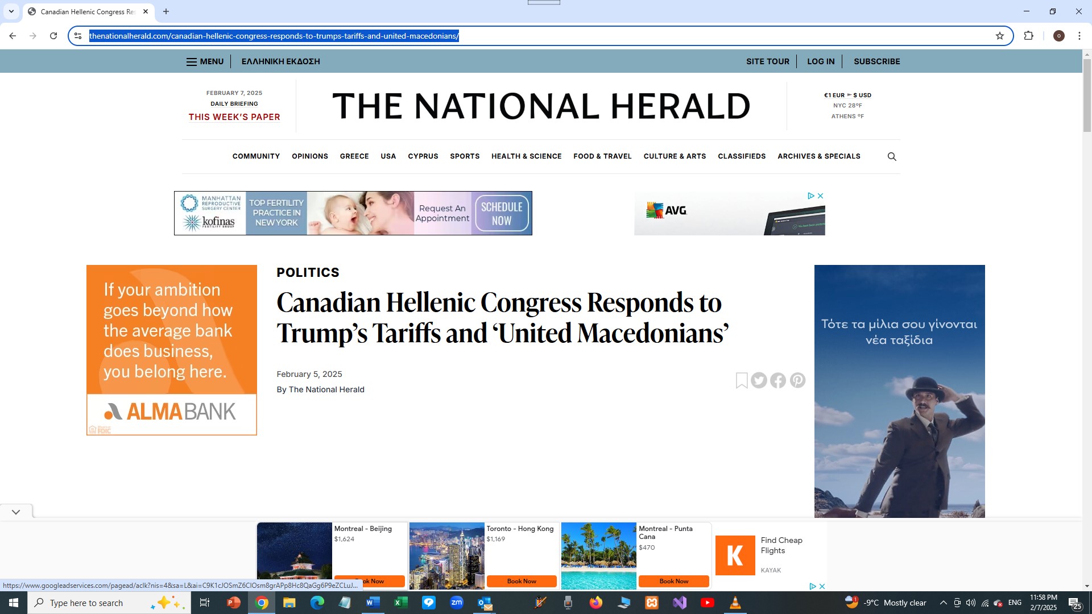The width and height of the screenshot is (1092, 614).
Task: Open THIS WEEK'S PAPER
Action: click(234, 117)
